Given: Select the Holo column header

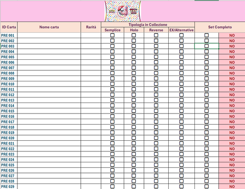Looking at the screenshot, I should 134,30.
